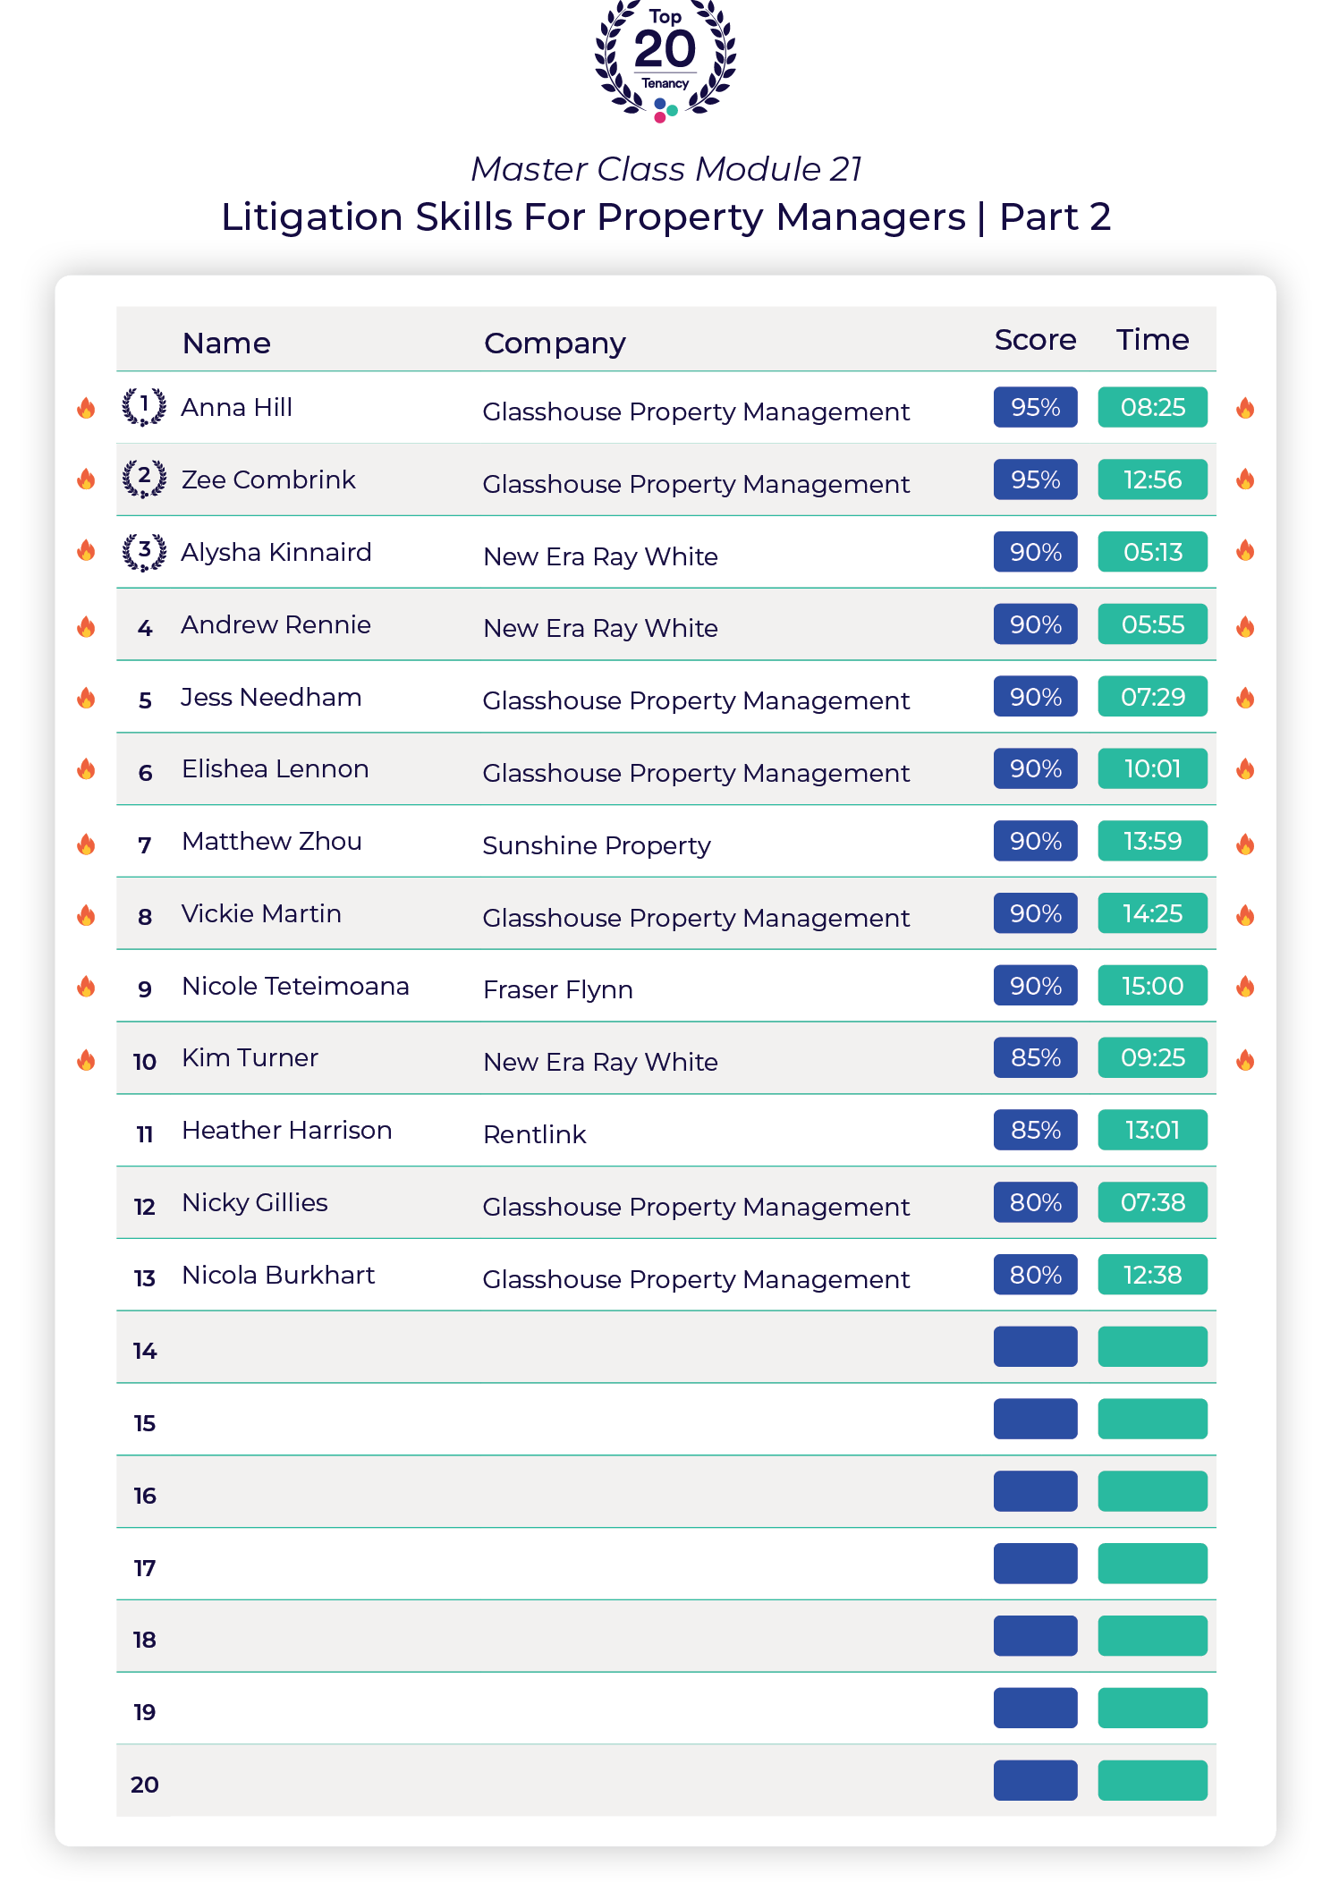Screen dimensions: 1331x1883
Task: Click the Name column header
Action: (226, 344)
